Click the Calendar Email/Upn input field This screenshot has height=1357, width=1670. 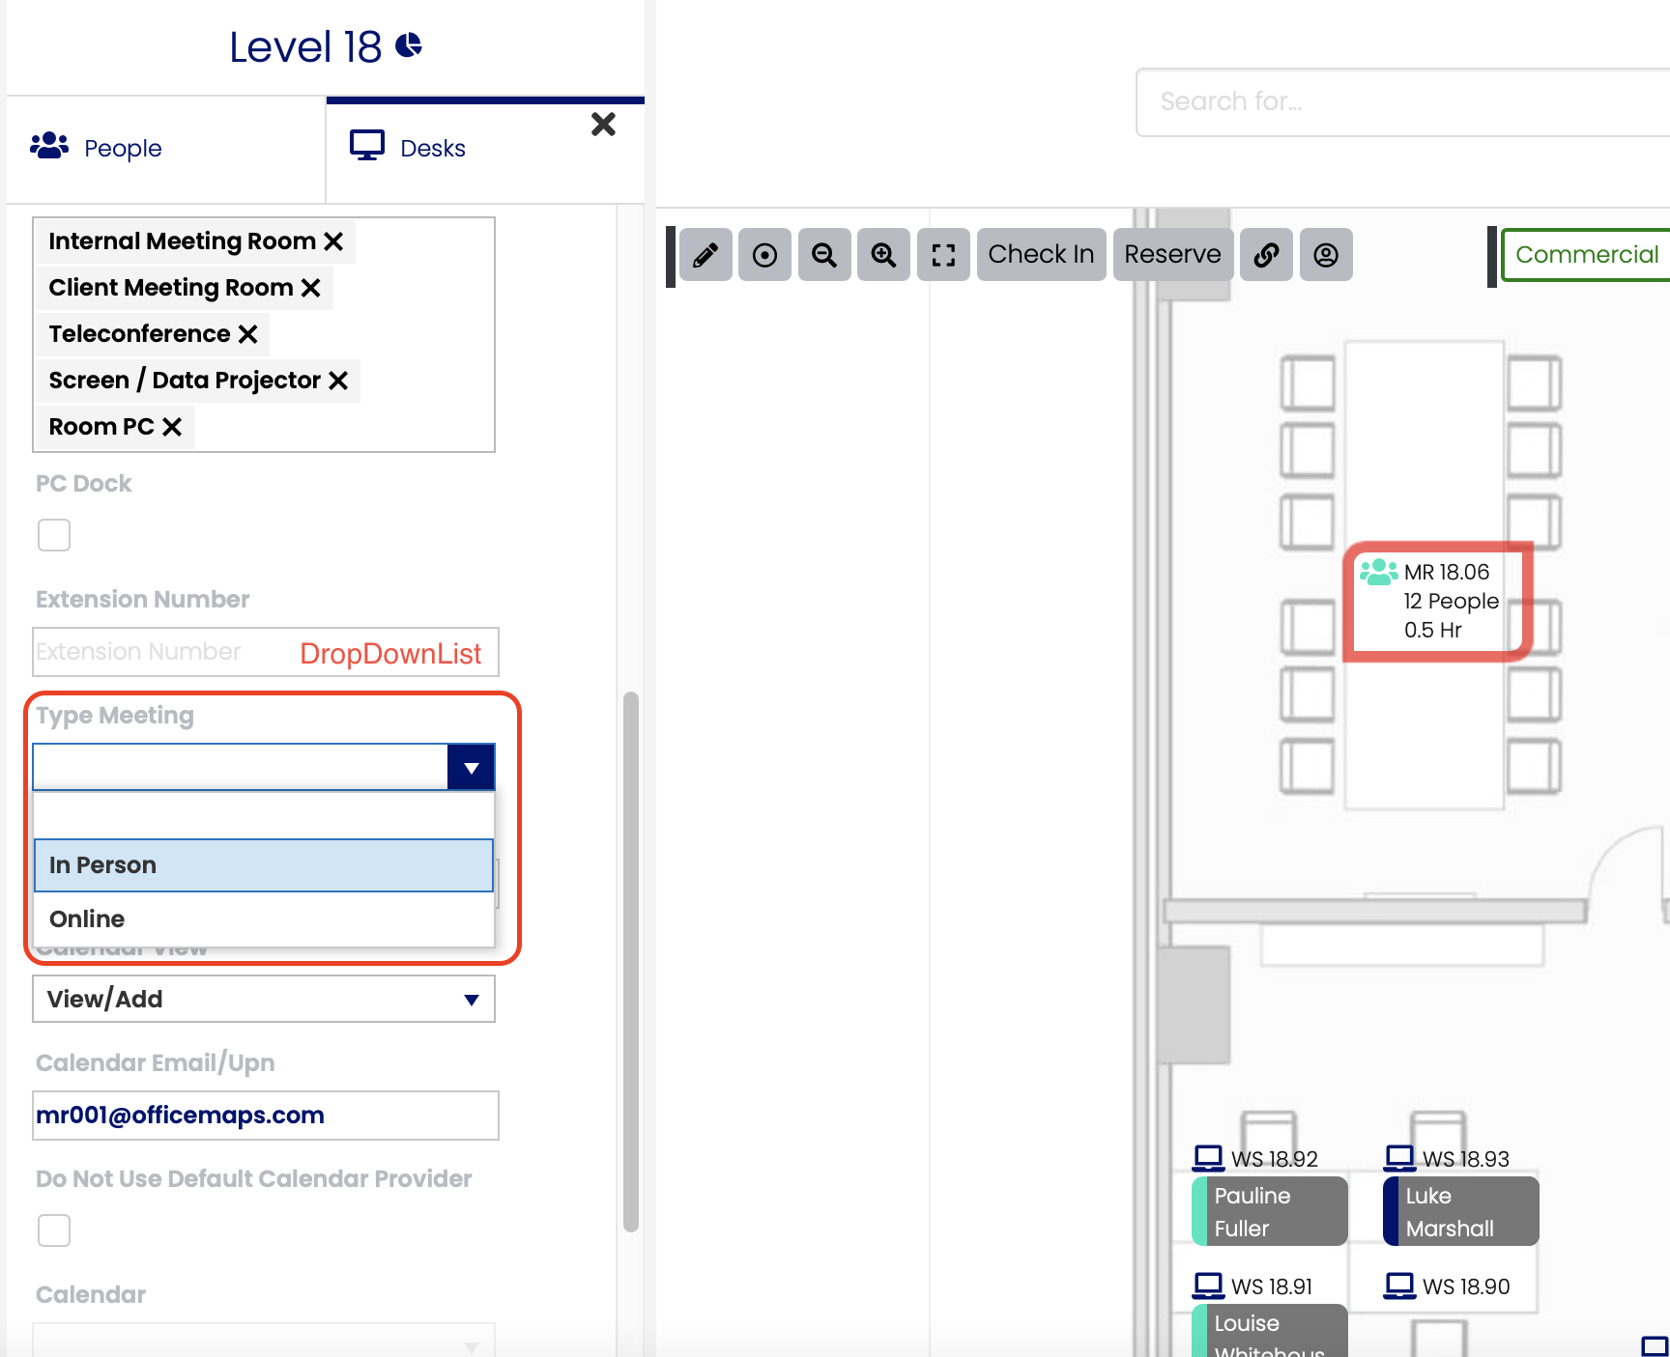pyautogui.click(x=266, y=1116)
